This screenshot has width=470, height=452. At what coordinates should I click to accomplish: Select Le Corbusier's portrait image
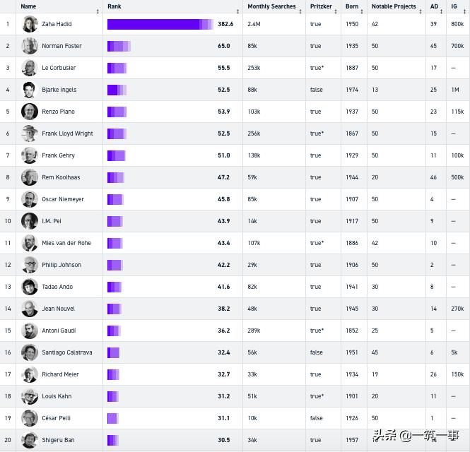(30, 68)
